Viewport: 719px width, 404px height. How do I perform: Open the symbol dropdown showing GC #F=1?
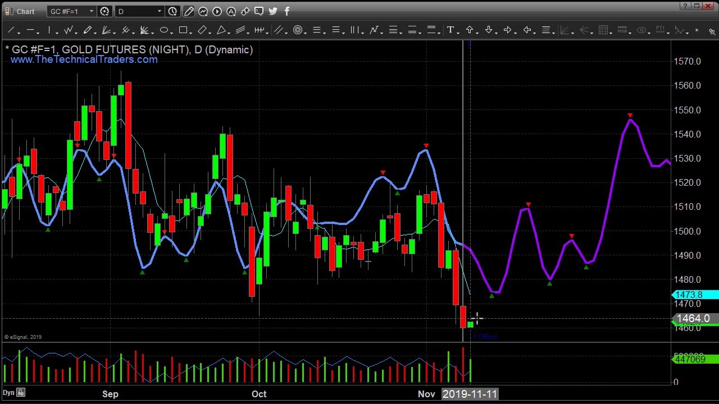(x=72, y=11)
